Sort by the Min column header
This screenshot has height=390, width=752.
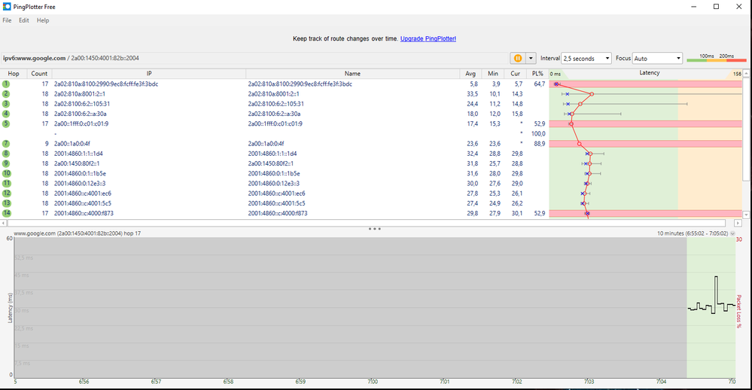[493, 73]
